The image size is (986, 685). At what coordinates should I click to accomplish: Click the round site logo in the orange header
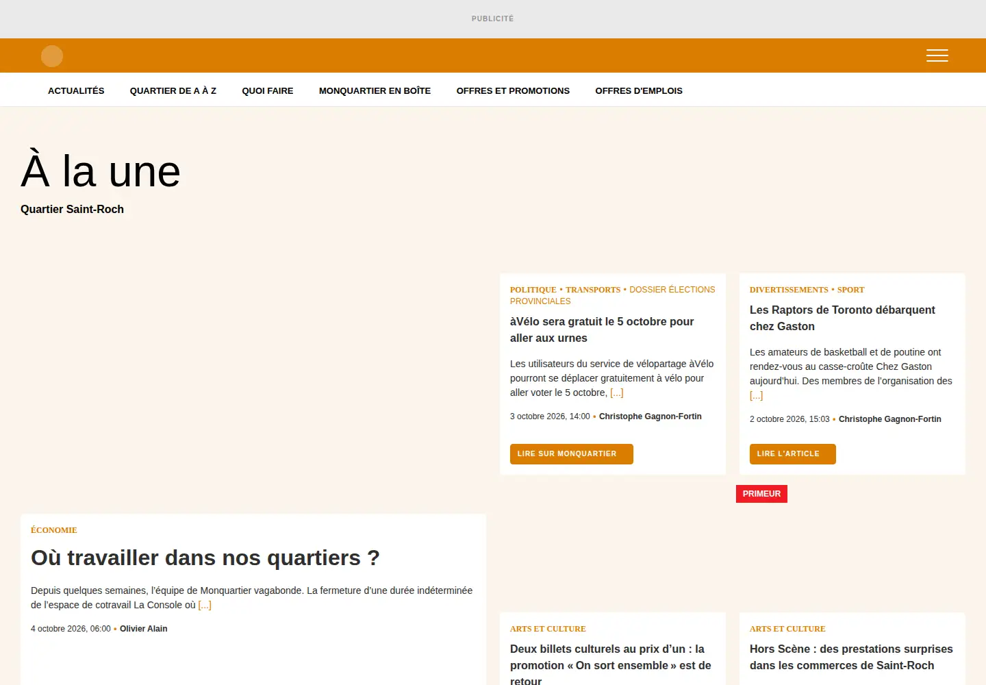(52, 56)
